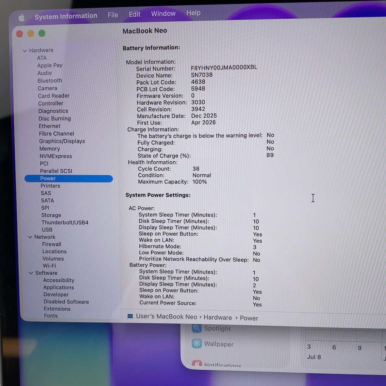The image size is (386, 386).
Task: Click the Maximum Capacity value 100%
Action: [x=200, y=182]
